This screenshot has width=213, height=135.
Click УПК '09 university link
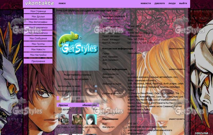coord(132,124)
